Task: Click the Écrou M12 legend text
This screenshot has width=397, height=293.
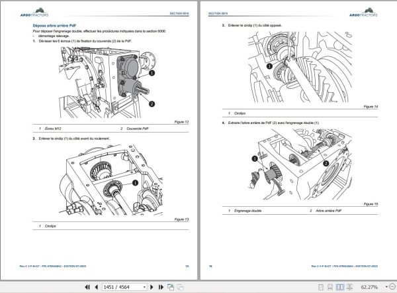Action: pyautogui.click(x=53, y=129)
